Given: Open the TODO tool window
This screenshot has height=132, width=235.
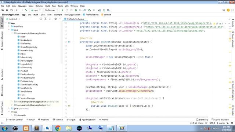Looking at the screenshot, I should tap(30, 120).
